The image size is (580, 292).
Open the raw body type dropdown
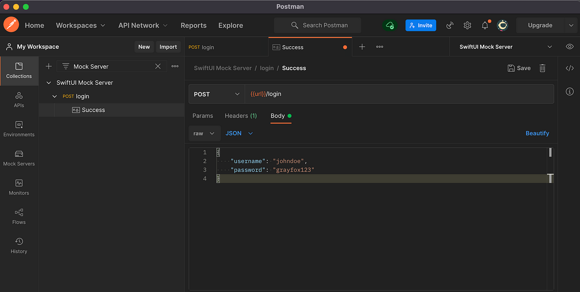point(204,133)
